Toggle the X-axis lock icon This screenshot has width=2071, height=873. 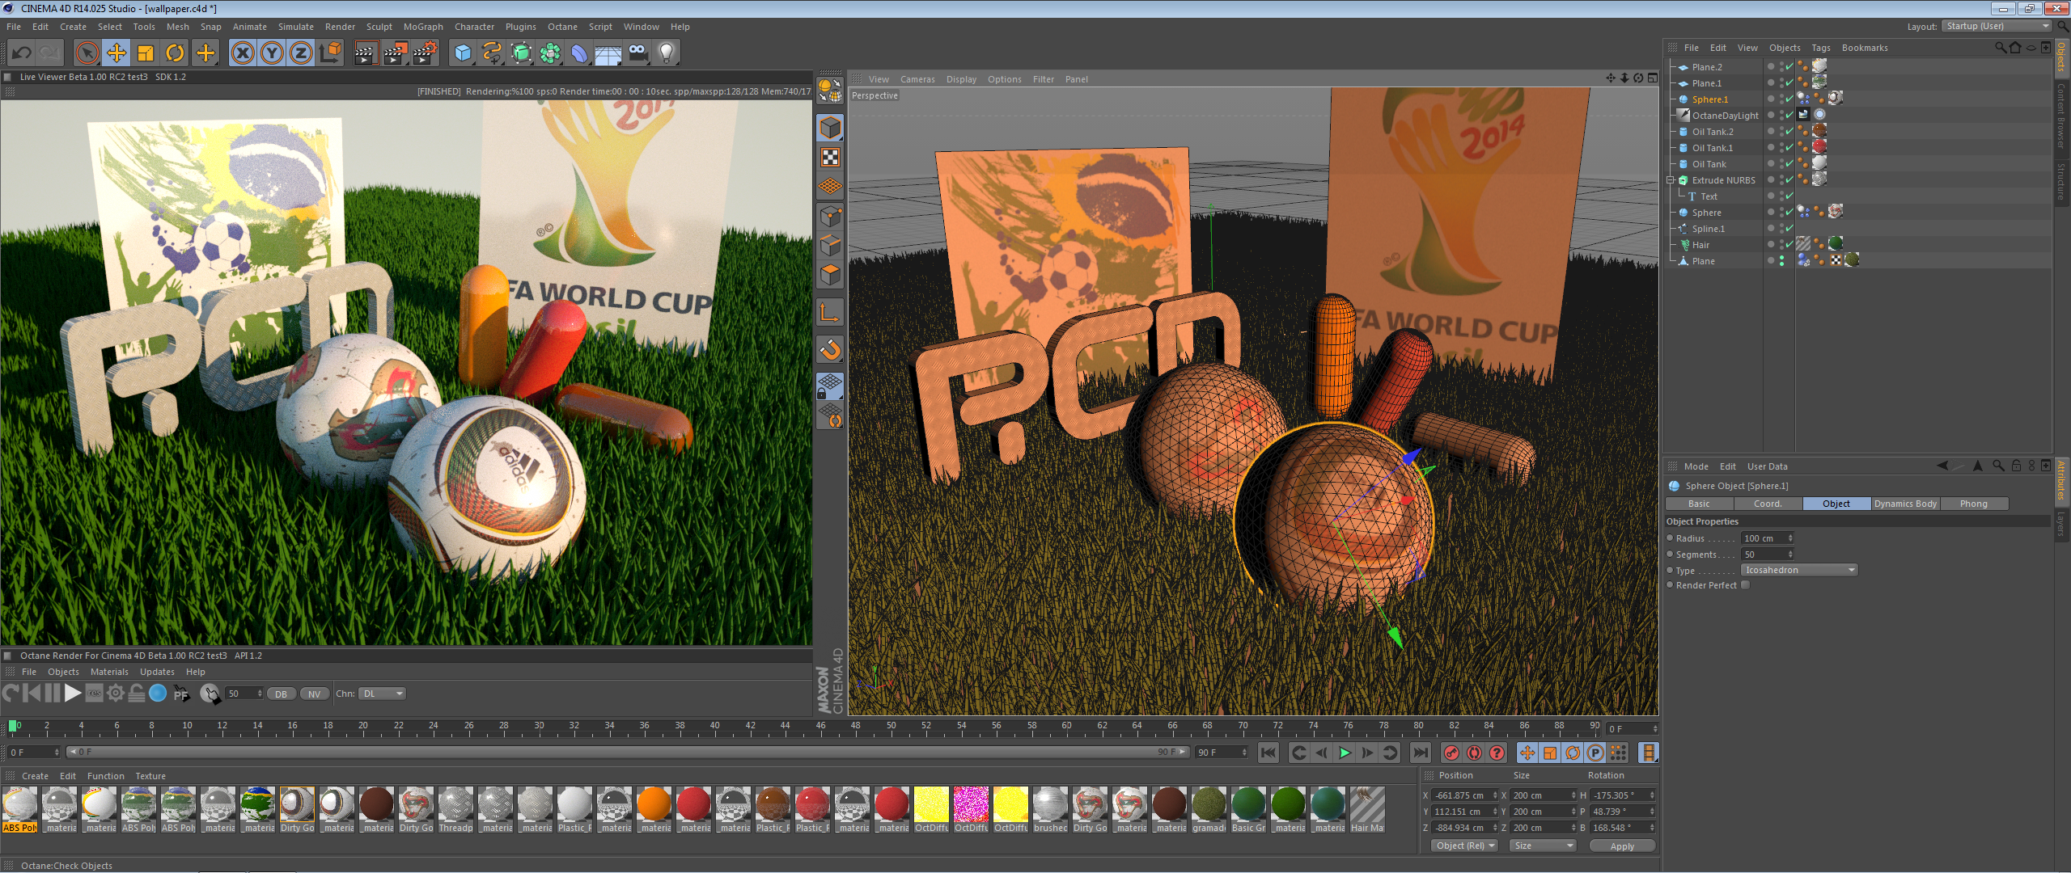click(x=242, y=53)
